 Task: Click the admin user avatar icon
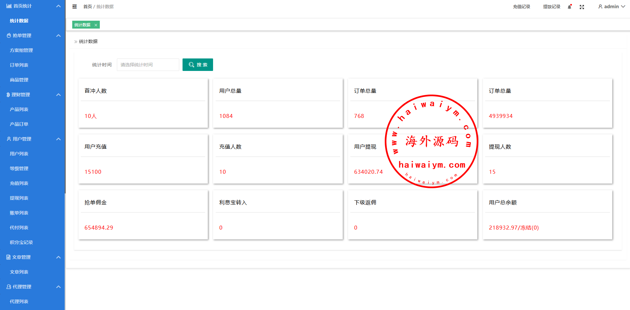tap(600, 7)
